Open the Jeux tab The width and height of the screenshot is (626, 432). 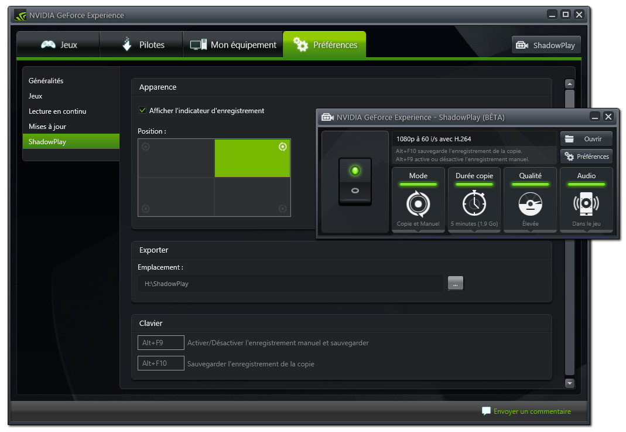pyautogui.click(x=59, y=45)
